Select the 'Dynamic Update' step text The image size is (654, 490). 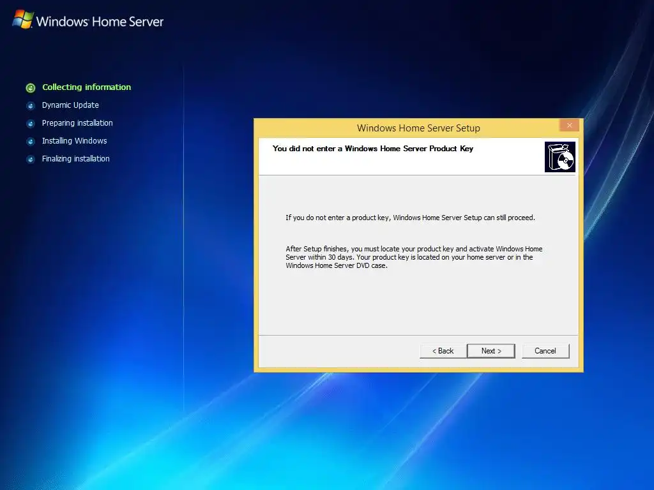[70, 105]
